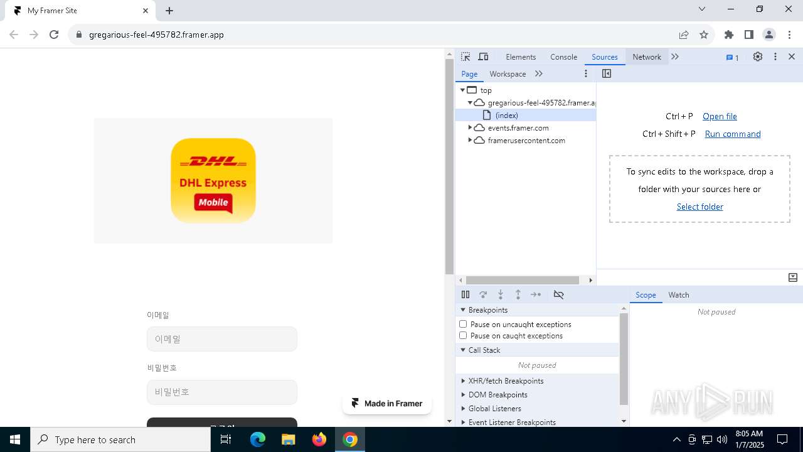Open Chrome three-dot menu

(x=789, y=35)
